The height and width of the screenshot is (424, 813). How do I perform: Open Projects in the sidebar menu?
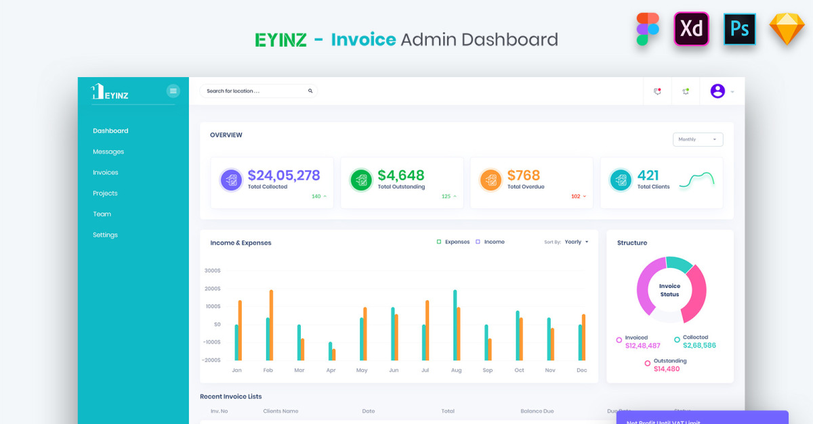(105, 193)
